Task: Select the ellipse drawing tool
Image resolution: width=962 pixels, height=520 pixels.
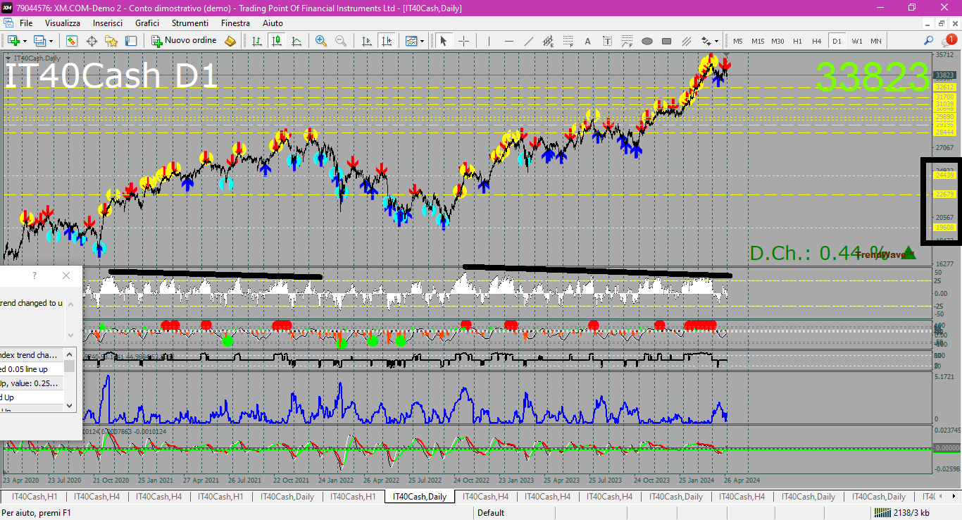Action: [647, 41]
